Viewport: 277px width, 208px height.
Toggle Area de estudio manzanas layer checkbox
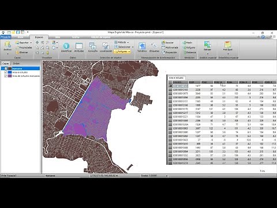[x=6, y=76]
